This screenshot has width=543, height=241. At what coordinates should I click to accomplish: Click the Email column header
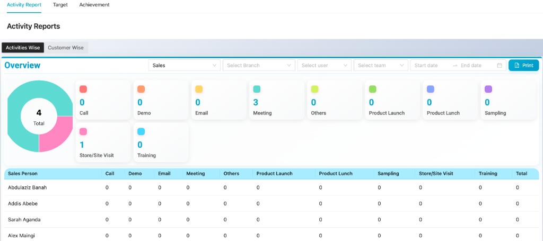[x=164, y=174]
